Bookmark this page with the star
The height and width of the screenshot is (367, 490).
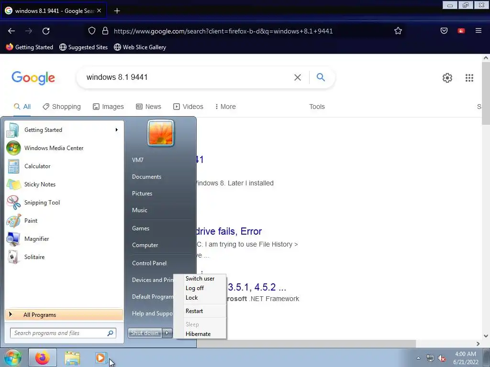click(398, 31)
